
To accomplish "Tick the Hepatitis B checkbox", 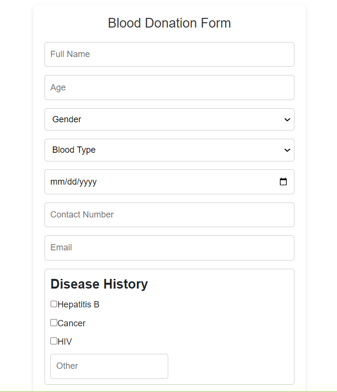I will coord(54,304).
